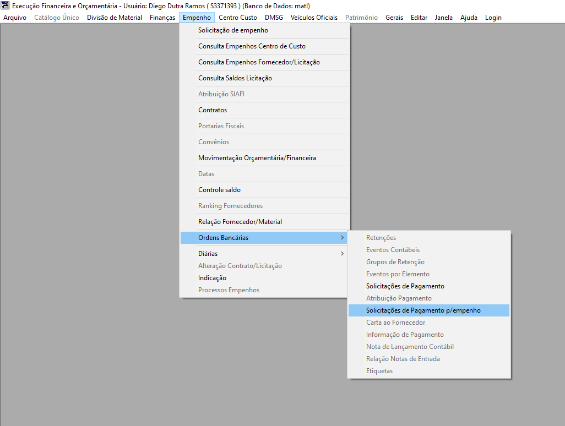Open the Centro Custo menu
Image resolution: width=565 pixels, height=426 pixels.
pyautogui.click(x=238, y=18)
